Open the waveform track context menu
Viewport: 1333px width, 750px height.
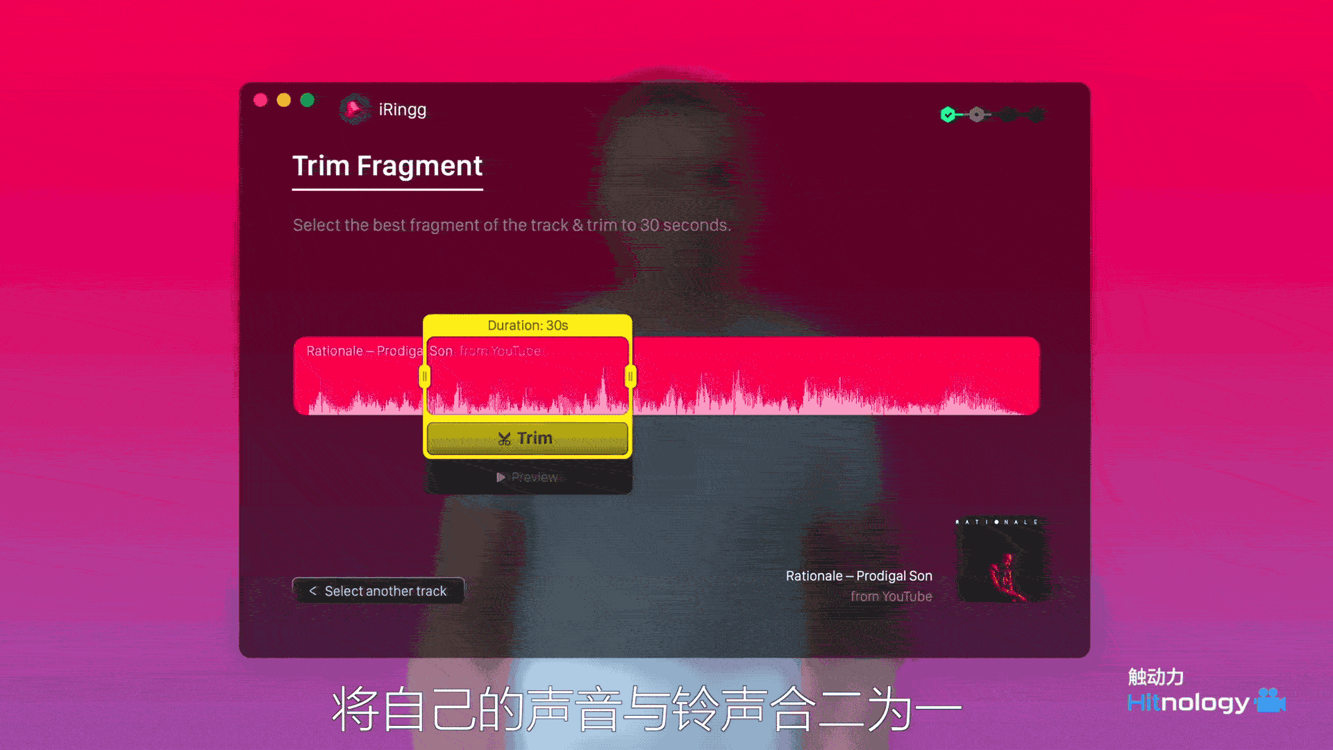coord(666,376)
